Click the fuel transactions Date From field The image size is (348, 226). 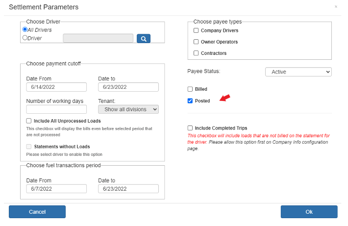56,189
